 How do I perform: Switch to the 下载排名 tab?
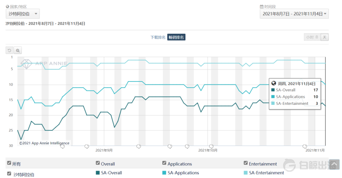pyautogui.click(x=158, y=37)
